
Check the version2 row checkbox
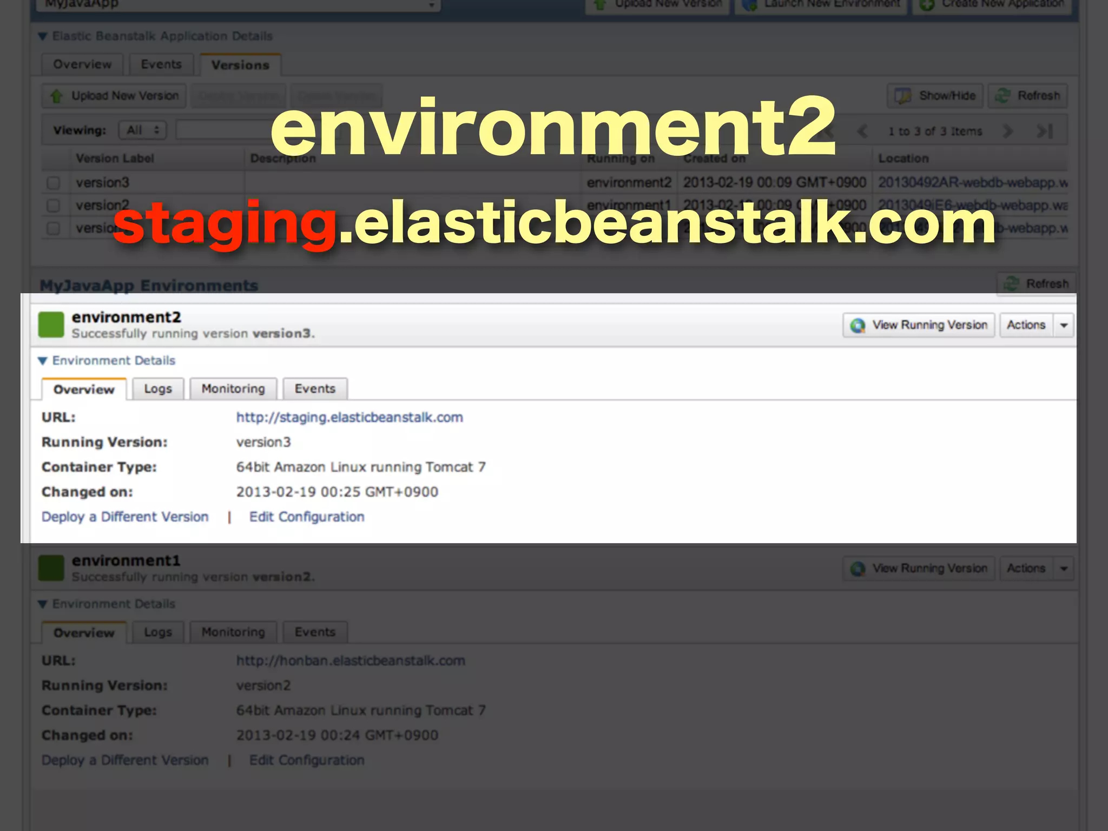click(x=53, y=206)
